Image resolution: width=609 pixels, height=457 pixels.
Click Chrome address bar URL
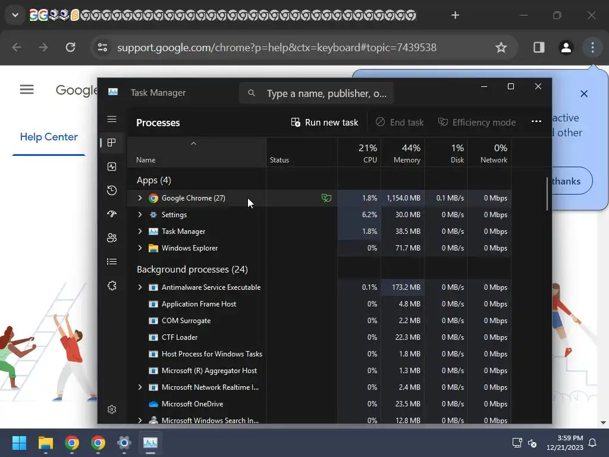(x=277, y=48)
